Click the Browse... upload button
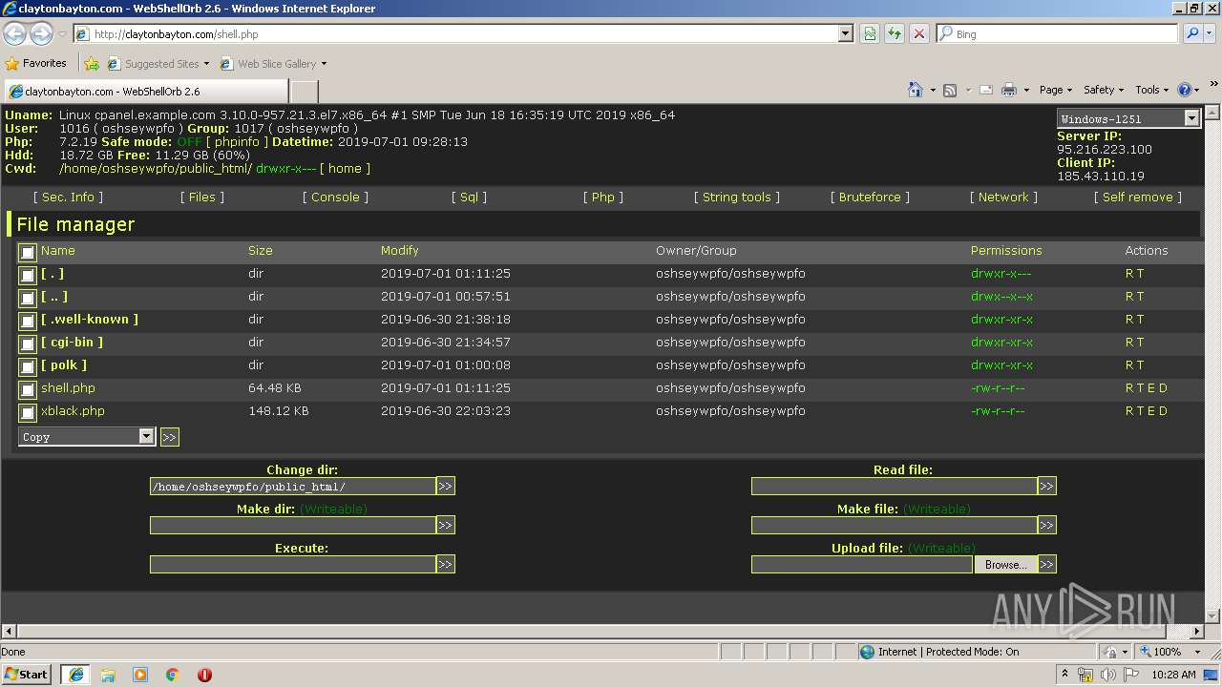Viewport: 1222px width, 687px height. tap(1005, 564)
